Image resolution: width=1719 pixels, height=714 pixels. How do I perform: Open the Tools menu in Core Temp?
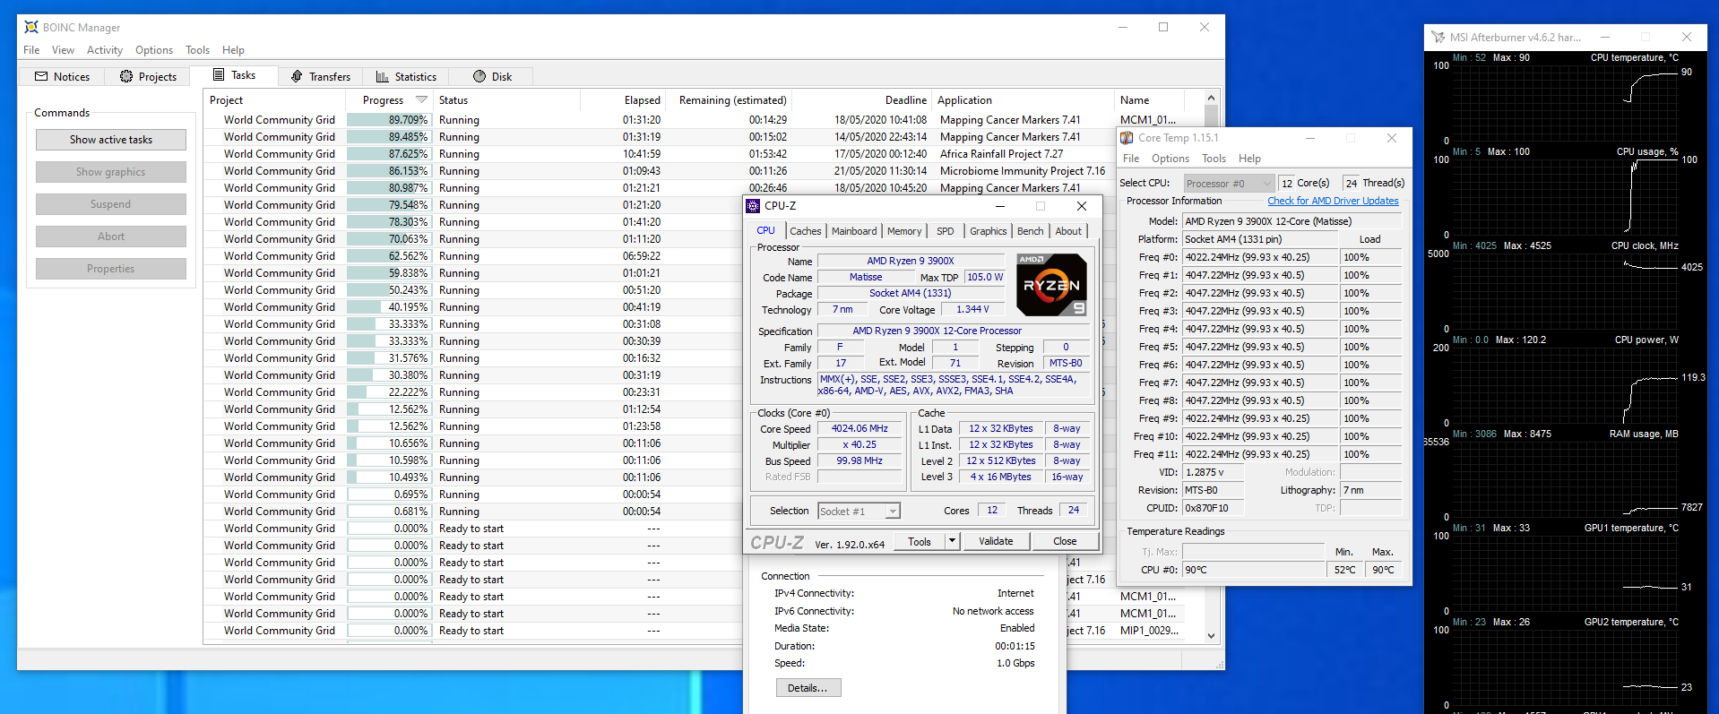pos(1214,159)
